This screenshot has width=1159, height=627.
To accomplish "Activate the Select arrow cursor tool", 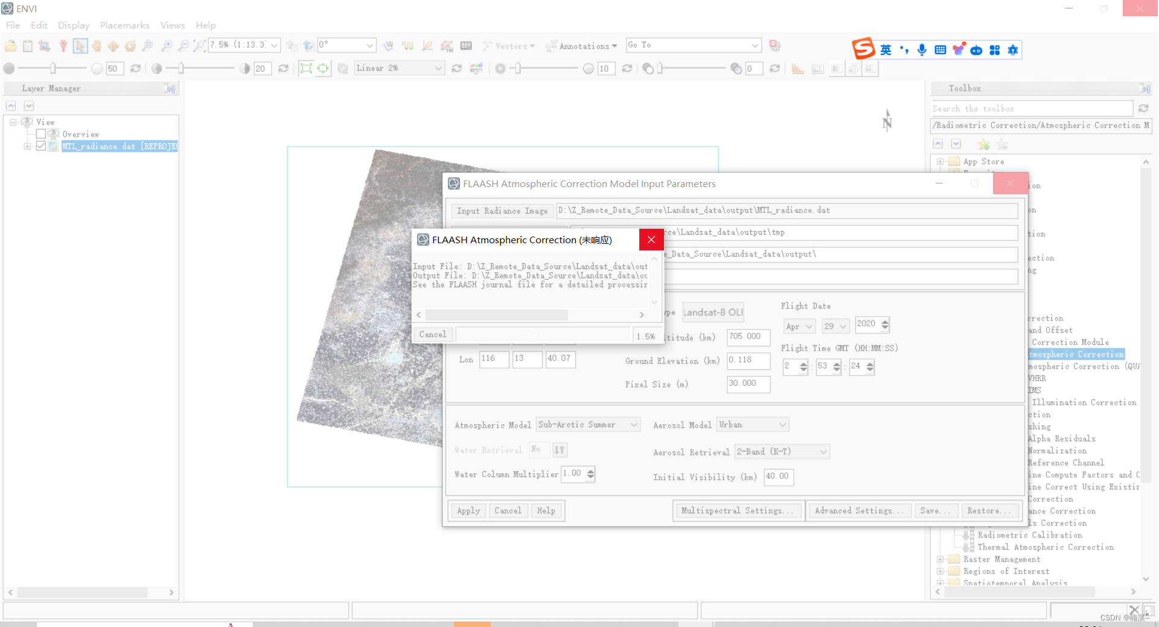I will coord(80,46).
